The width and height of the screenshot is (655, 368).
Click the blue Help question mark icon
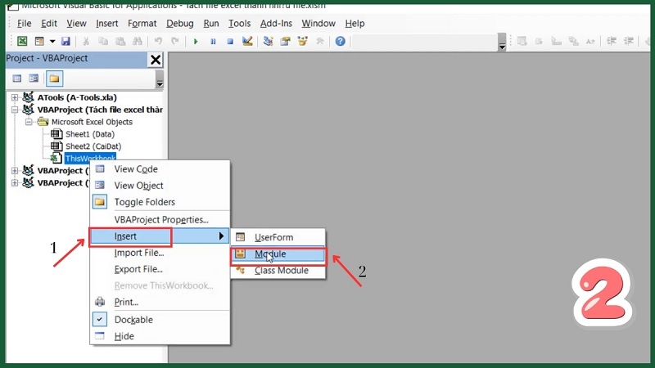click(340, 41)
